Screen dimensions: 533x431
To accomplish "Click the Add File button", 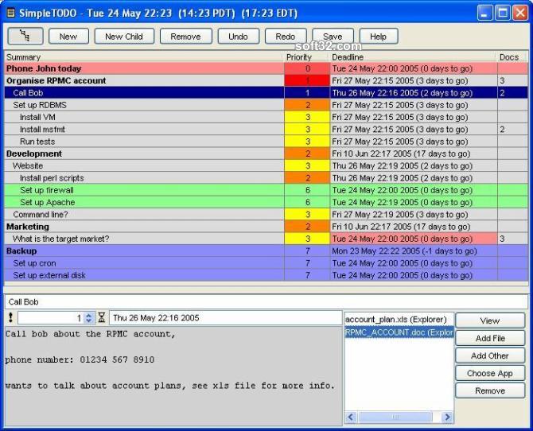I will [x=490, y=338].
